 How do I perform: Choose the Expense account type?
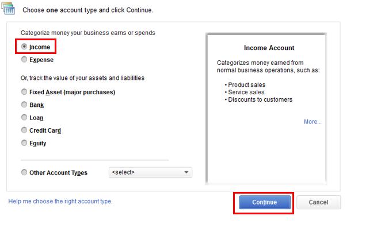pos(24,59)
